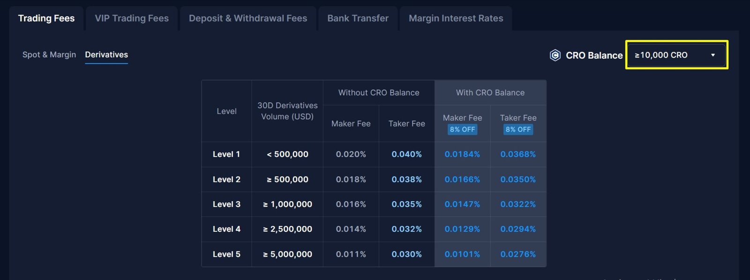
Task: Click the 0.0184% maker fee value
Action: [x=462, y=154]
